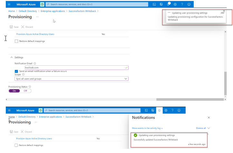Go to Default Directory in the bottom breadcrumb
Image resolution: width=233 pixels, height=153 pixels.
(27, 117)
